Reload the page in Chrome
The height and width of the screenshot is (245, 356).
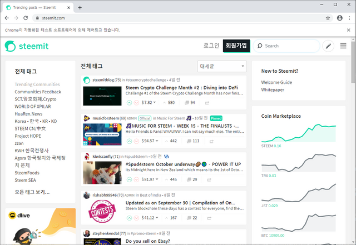point(26,18)
